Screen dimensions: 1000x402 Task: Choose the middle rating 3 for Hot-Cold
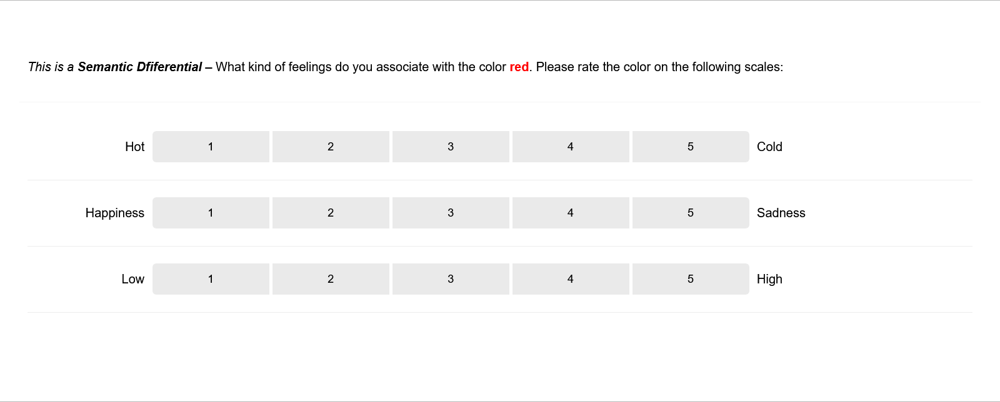coord(451,147)
